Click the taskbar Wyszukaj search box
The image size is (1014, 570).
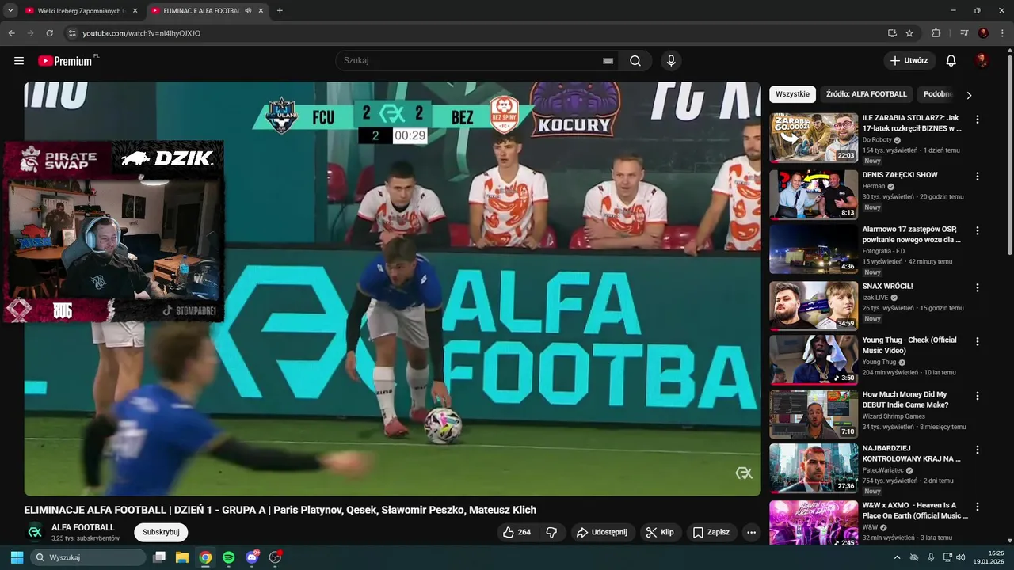click(x=89, y=557)
